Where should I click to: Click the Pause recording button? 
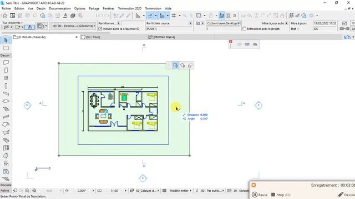click(260, 195)
